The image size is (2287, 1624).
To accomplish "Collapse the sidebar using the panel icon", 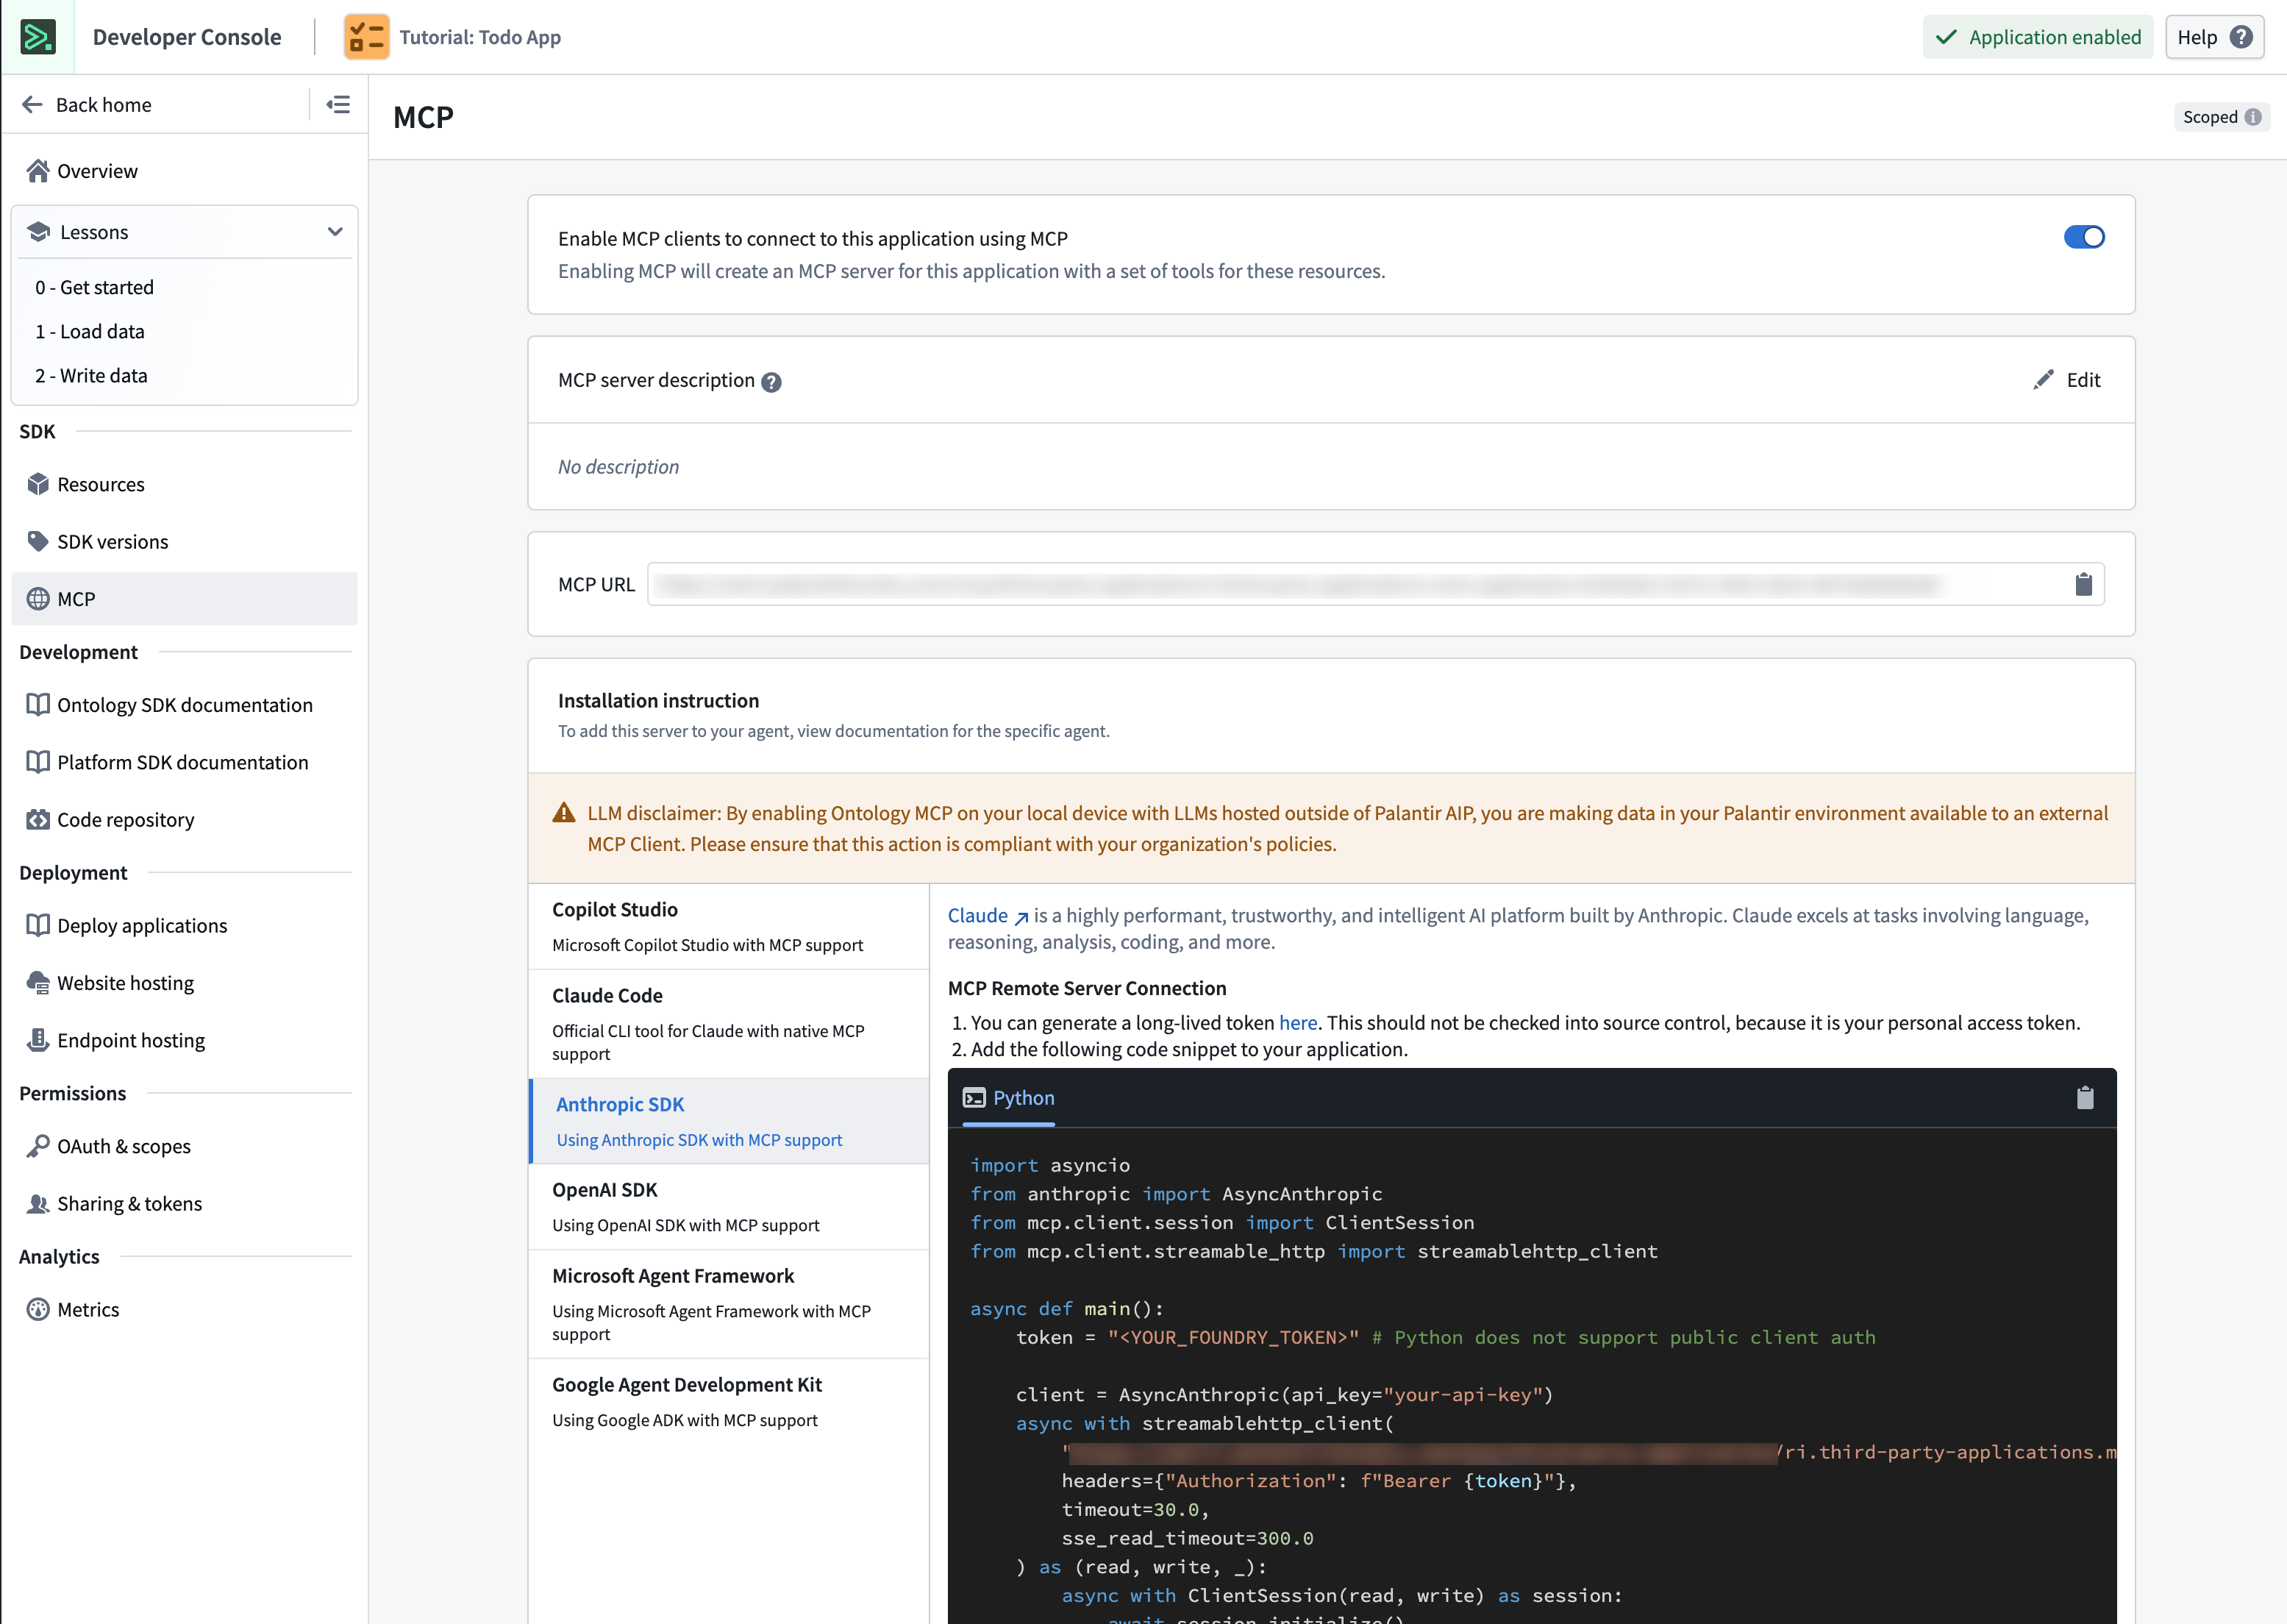I will click(x=339, y=104).
